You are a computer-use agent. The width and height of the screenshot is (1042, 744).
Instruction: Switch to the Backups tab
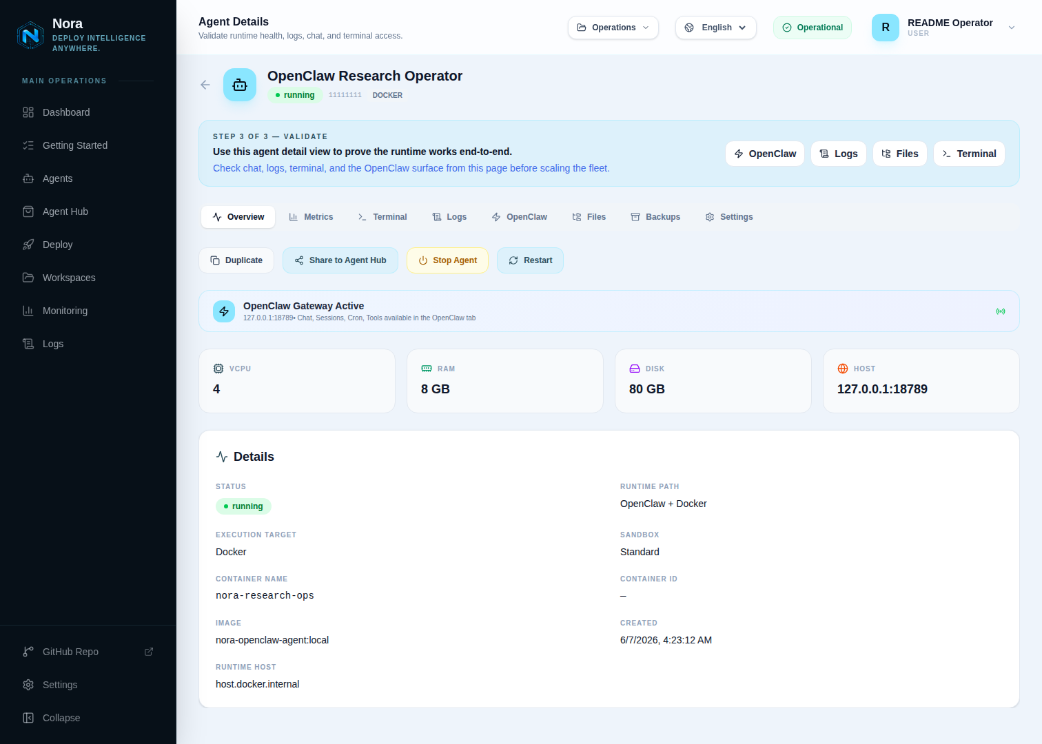(655, 217)
